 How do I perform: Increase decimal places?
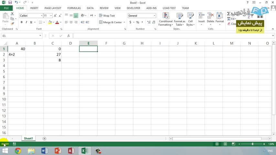click(x=149, y=22)
